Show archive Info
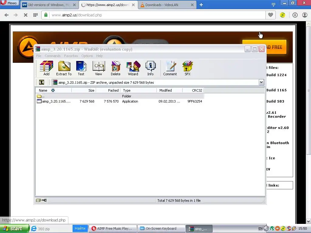This screenshot has height=233, width=311. click(150, 68)
